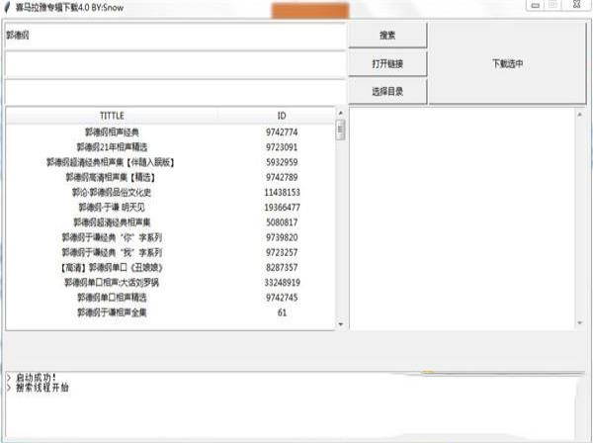The height and width of the screenshot is (443, 593).
Task: Select the row 郭德纲相声经典
Action: click(x=112, y=132)
